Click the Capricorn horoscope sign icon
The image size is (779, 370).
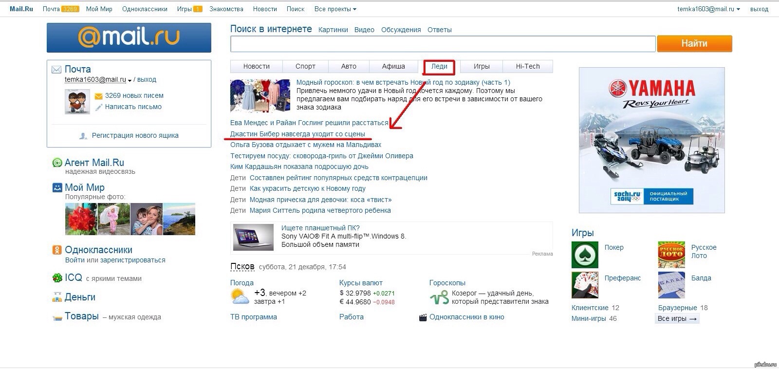(x=439, y=296)
